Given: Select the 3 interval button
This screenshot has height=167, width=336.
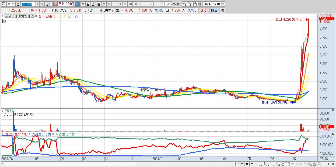Looking at the screenshot, I should [120, 4].
